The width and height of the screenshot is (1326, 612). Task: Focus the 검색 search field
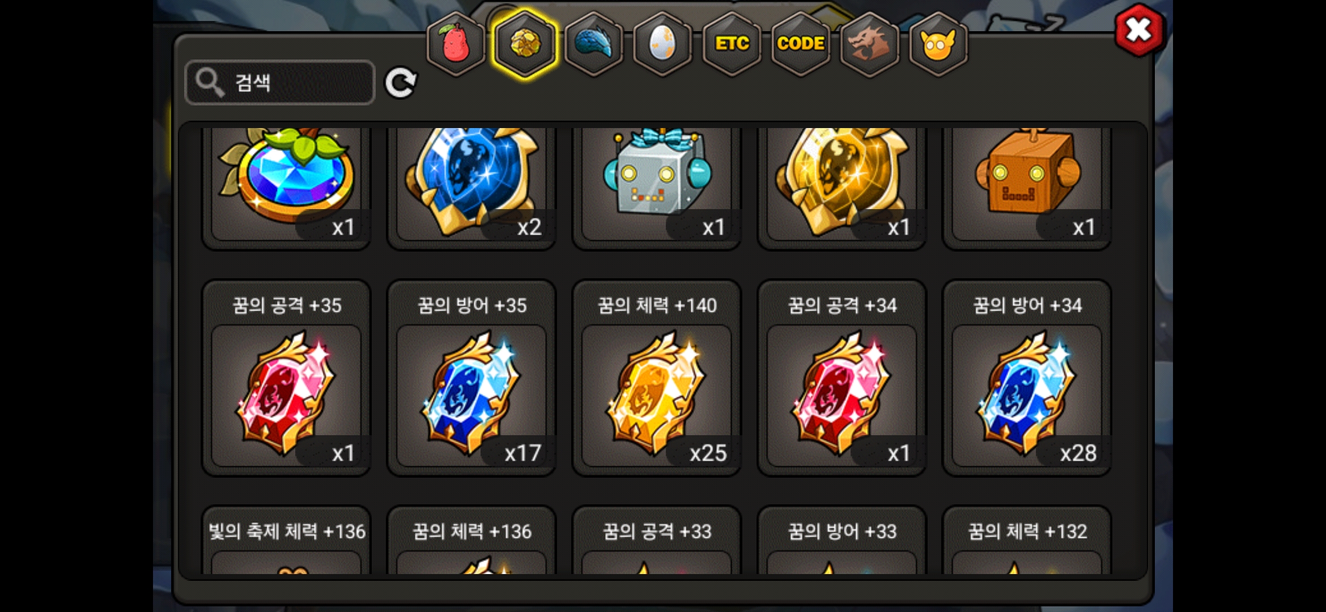pos(280,83)
